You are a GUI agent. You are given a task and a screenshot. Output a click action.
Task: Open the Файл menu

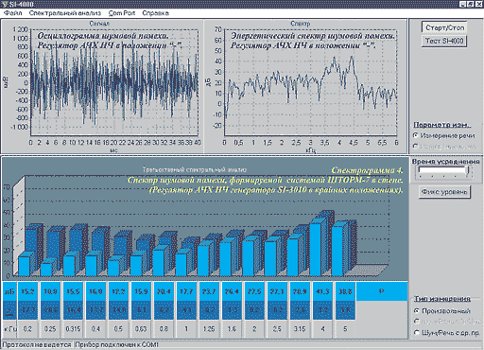coord(13,13)
